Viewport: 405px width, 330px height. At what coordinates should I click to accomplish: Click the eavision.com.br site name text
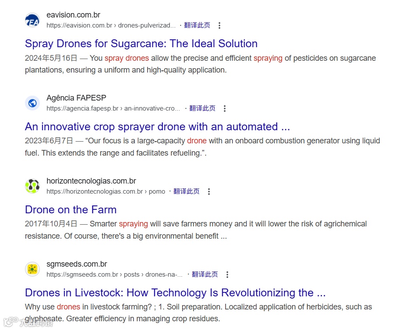point(74,15)
